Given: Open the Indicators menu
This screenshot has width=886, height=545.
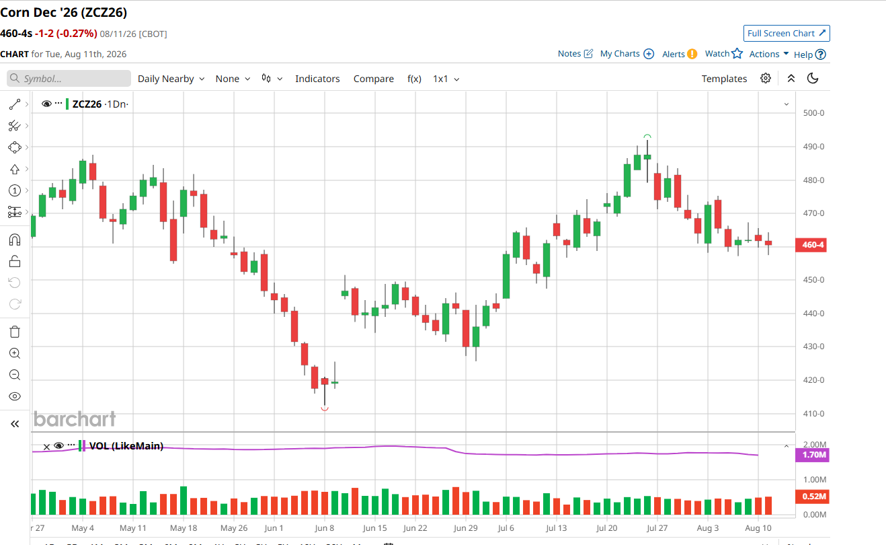Looking at the screenshot, I should 317,79.
